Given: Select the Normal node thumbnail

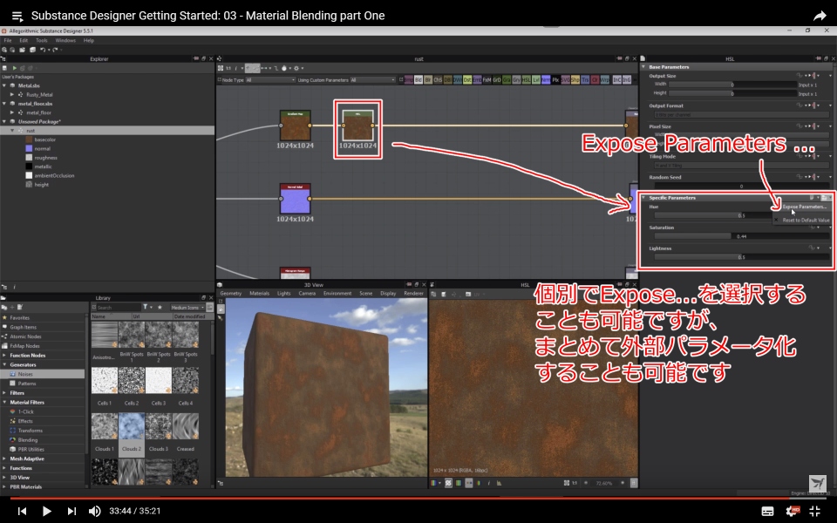Looking at the screenshot, I should (296, 199).
